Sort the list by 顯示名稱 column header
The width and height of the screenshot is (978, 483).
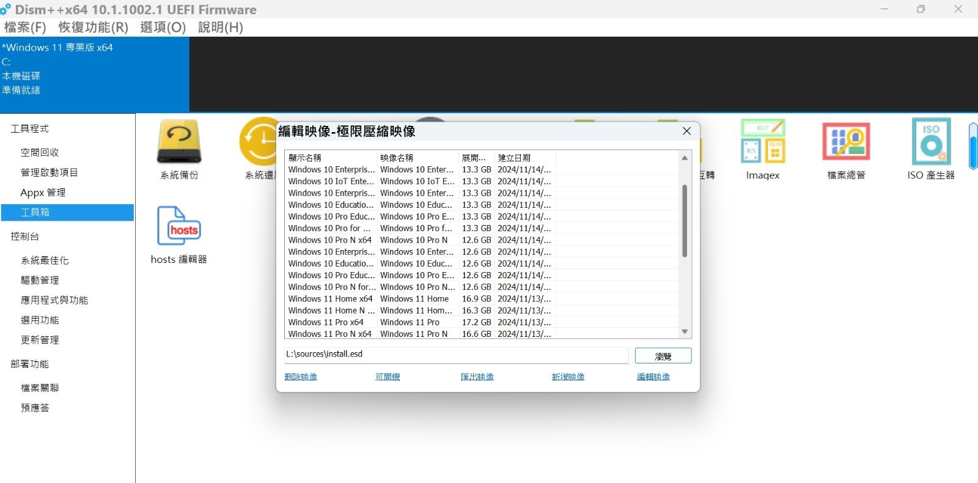point(330,158)
